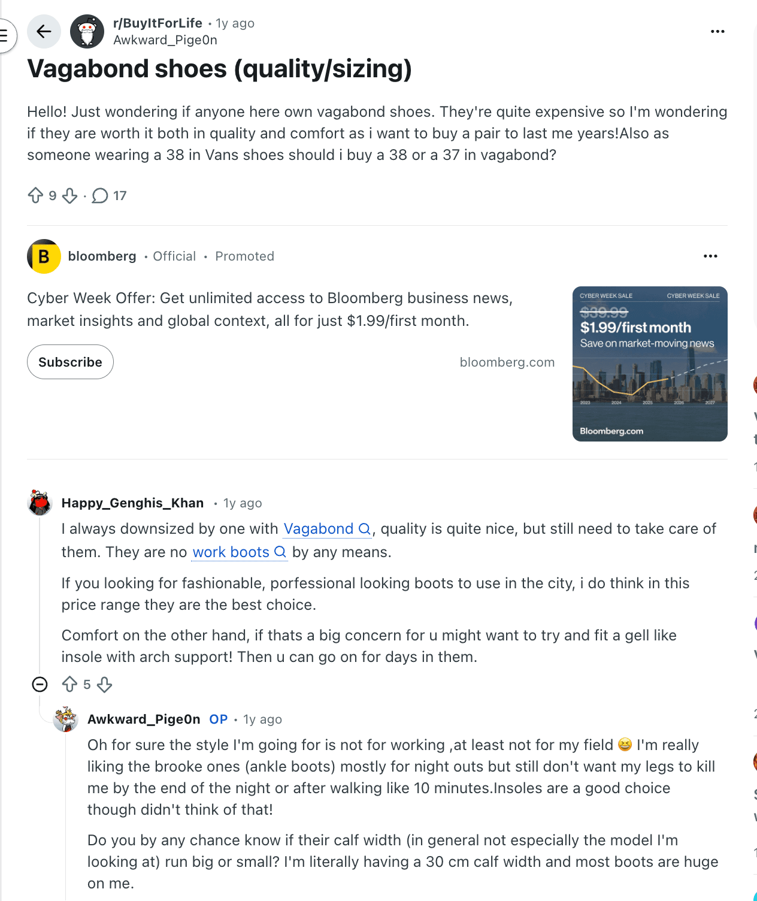Open the post's three-dot overflow menu
757x901 pixels.
click(717, 31)
